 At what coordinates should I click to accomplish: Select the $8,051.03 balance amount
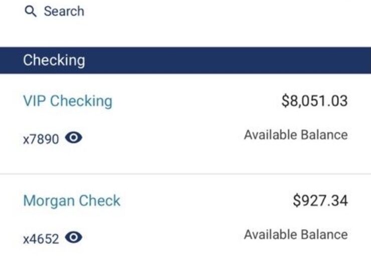(x=314, y=100)
